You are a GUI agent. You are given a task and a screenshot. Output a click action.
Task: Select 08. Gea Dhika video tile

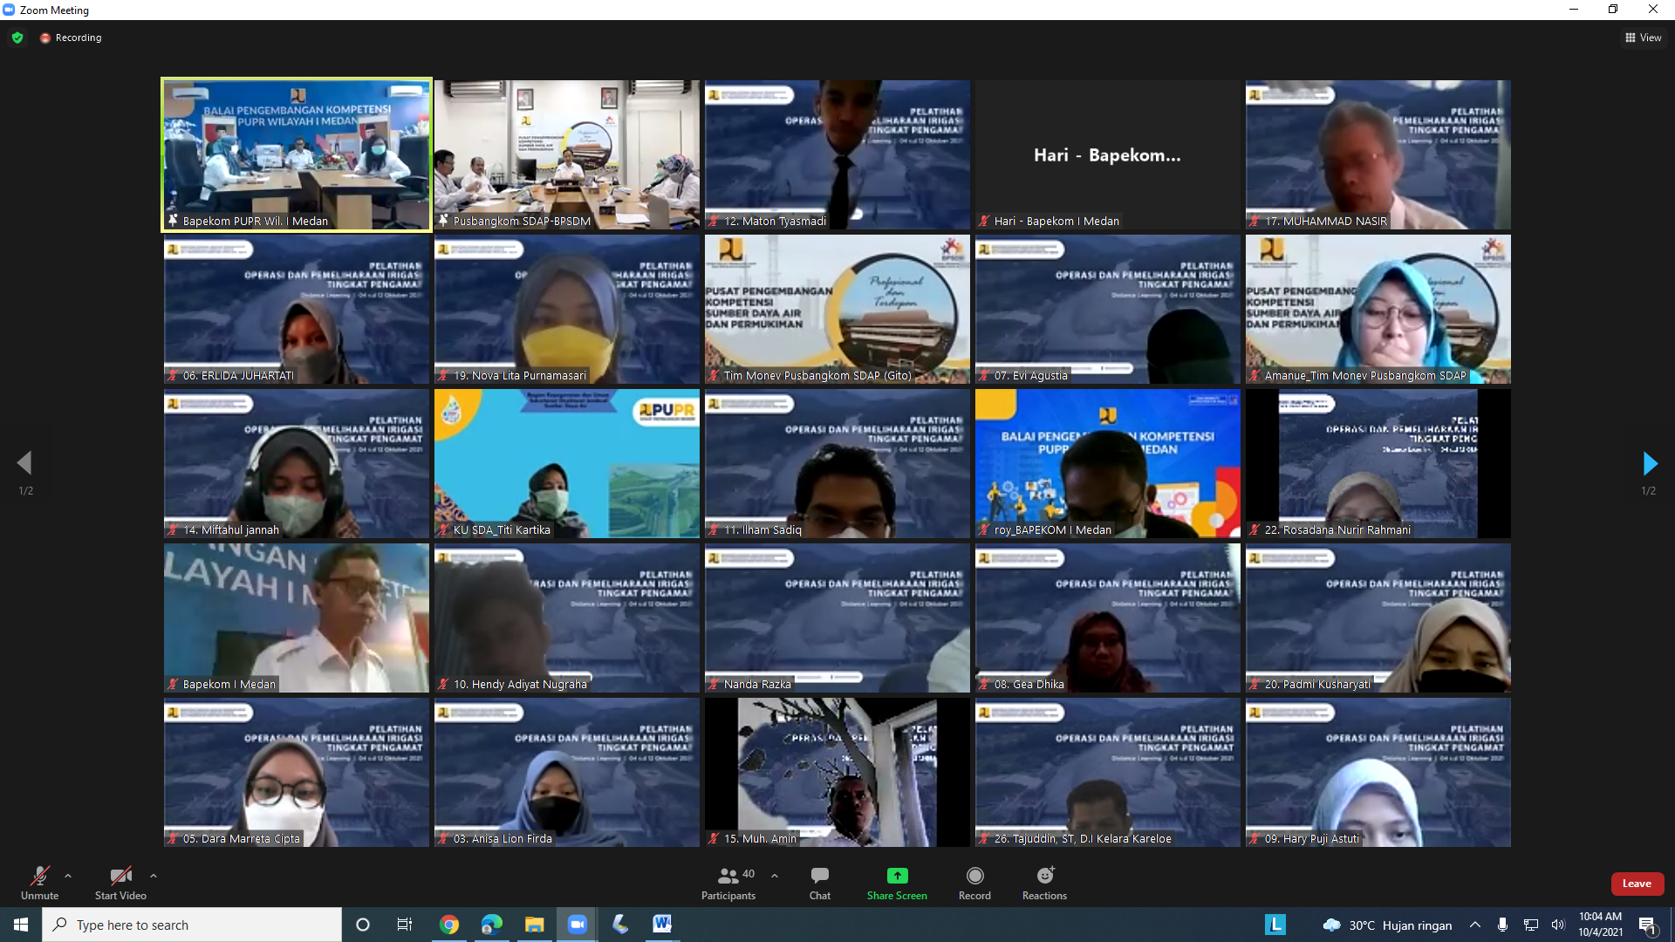click(1108, 618)
